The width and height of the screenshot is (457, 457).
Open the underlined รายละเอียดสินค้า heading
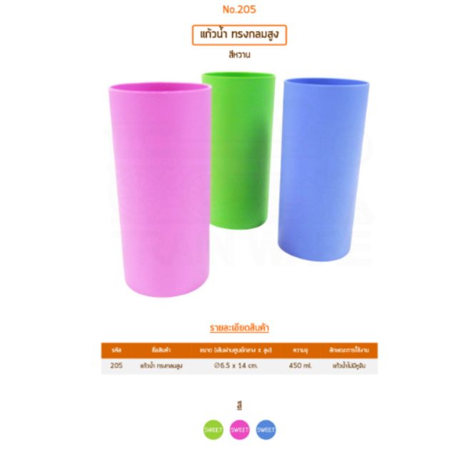coord(239,328)
